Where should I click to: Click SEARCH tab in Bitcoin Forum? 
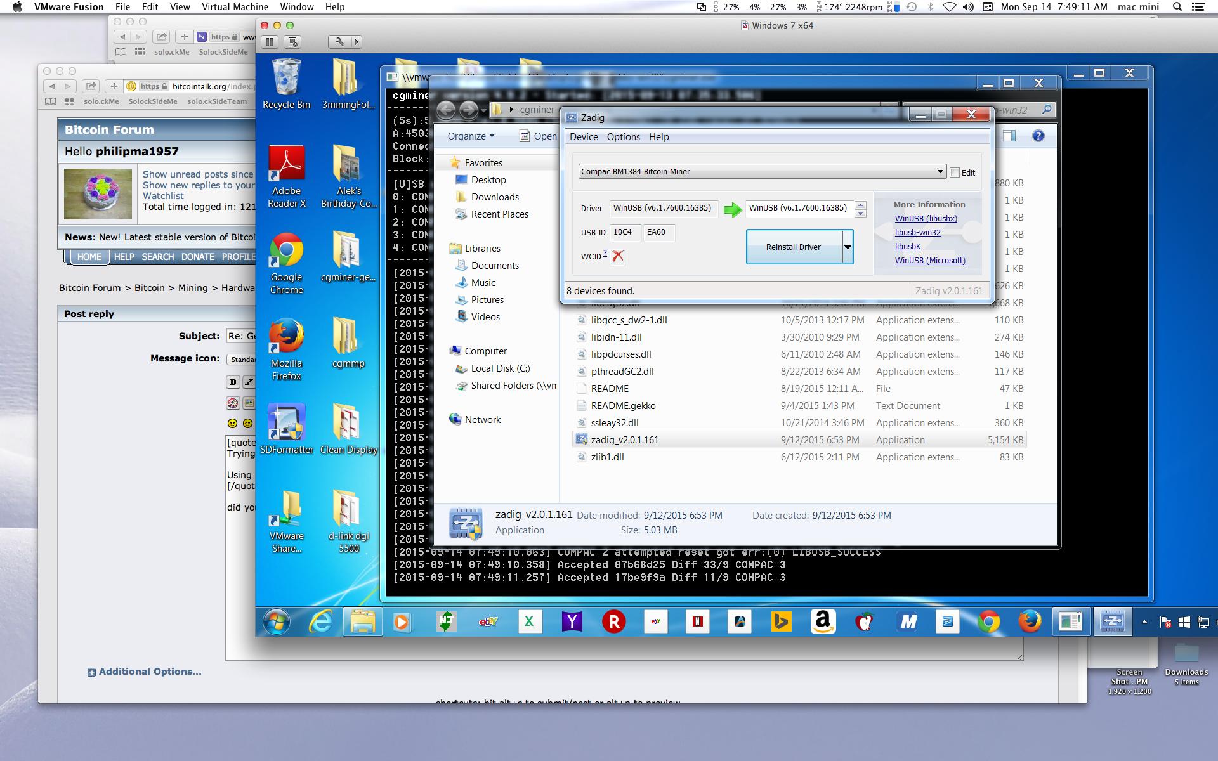pyautogui.click(x=158, y=257)
